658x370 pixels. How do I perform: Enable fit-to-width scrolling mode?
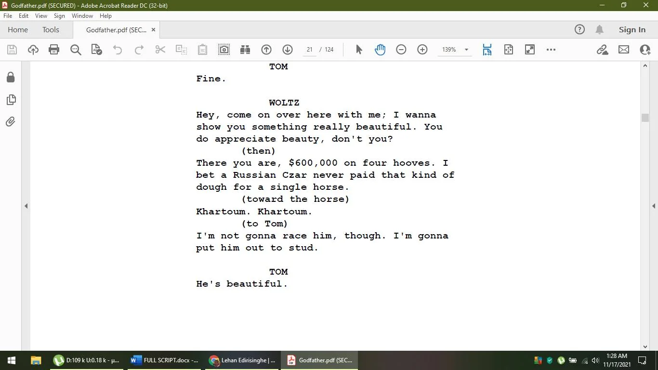487,50
